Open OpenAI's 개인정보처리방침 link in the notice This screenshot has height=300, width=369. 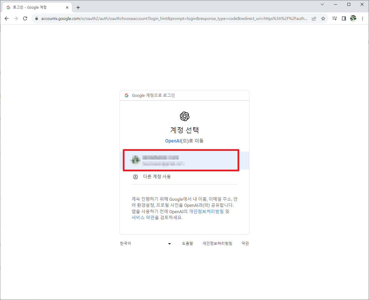[206, 211]
